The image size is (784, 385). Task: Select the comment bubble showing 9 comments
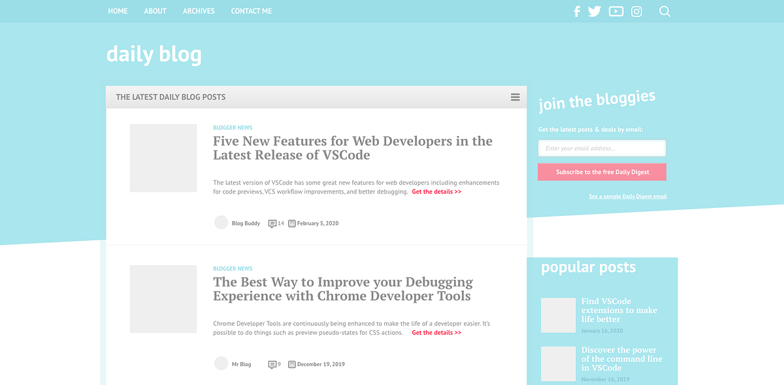point(272,364)
